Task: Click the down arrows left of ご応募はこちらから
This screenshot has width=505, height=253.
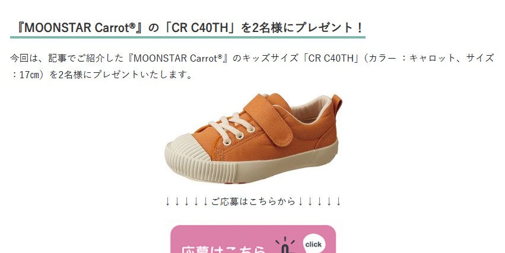Action: point(186,201)
